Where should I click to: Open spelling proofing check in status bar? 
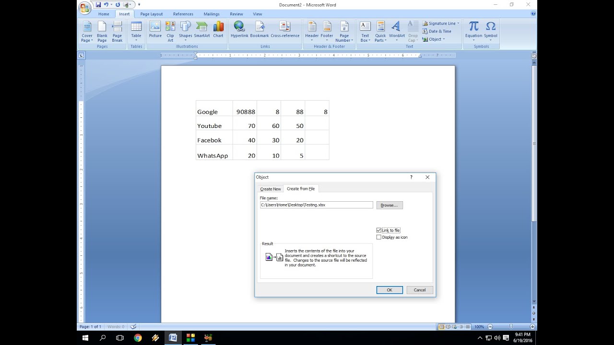click(133, 327)
